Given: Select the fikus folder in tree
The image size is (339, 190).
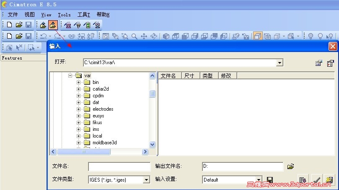Looking at the screenshot, I should click(x=97, y=122).
